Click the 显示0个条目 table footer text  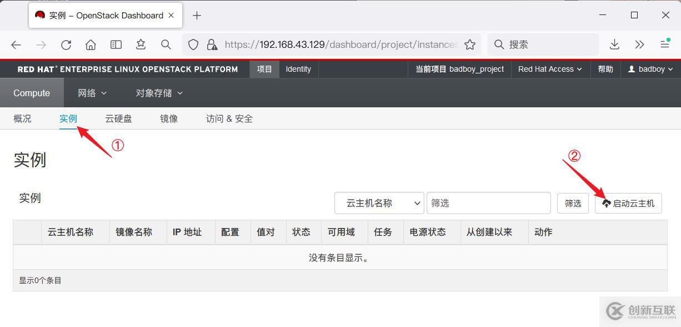(x=41, y=280)
